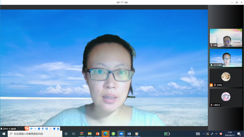Viewport: 244px width, 137px height.
Task: Select the corgi avatar participant tile
Action: click(x=226, y=78)
